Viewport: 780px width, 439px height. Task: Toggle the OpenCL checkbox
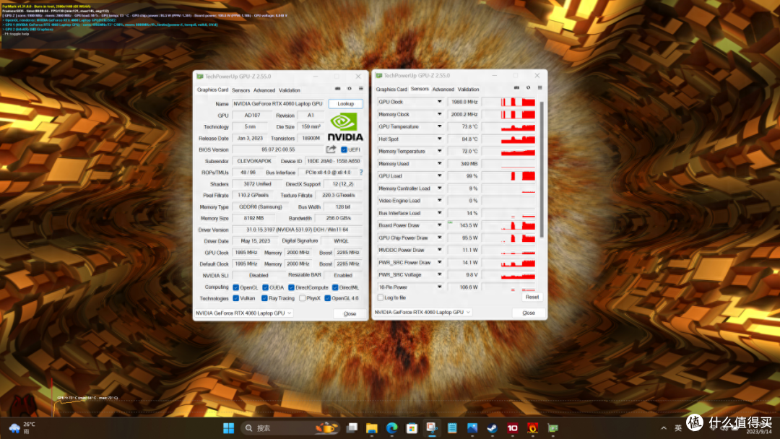235,287
